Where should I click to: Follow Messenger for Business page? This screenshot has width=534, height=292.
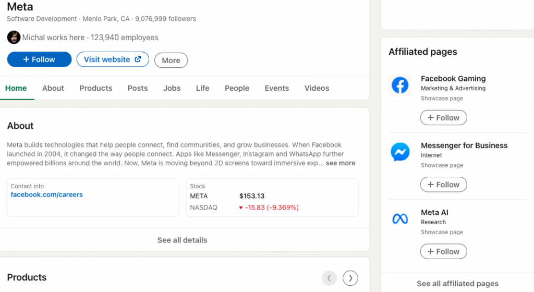[443, 185]
